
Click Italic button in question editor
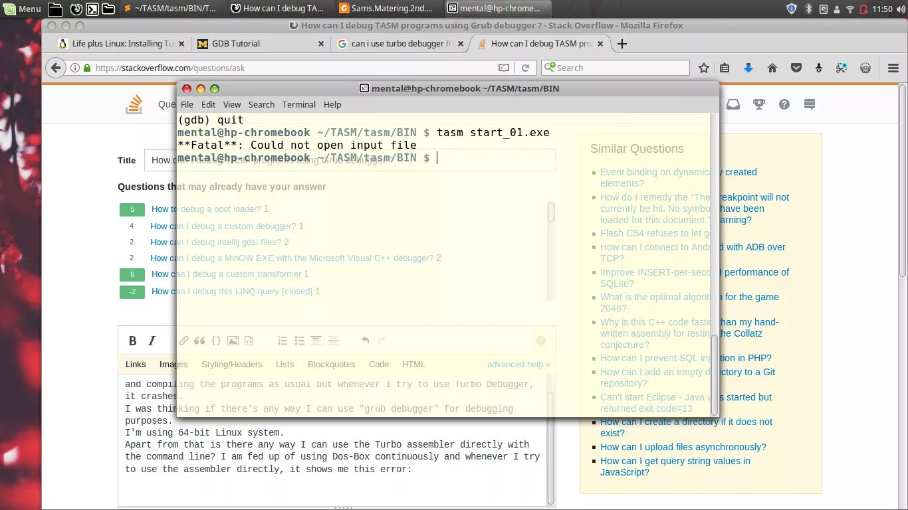(152, 341)
